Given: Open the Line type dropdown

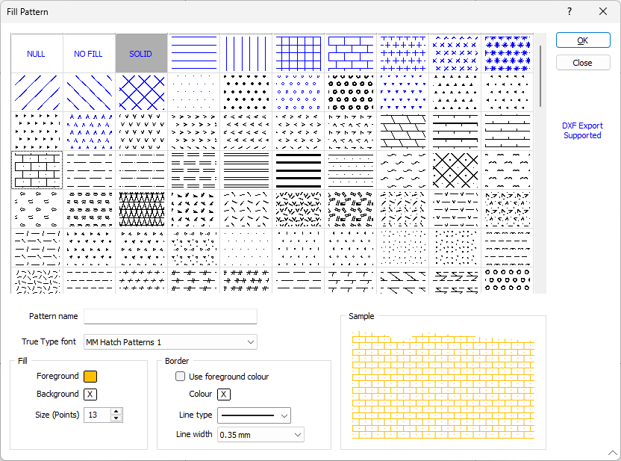Looking at the screenshot, I should (x=254, y=415).
